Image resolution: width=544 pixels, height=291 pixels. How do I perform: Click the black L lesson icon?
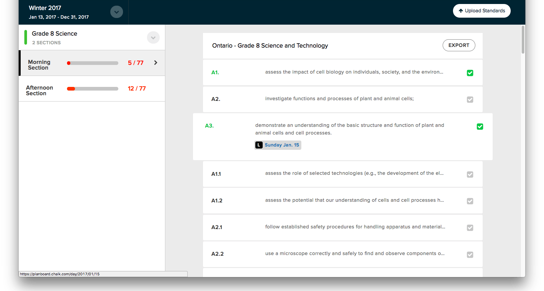tap(259, 145)
